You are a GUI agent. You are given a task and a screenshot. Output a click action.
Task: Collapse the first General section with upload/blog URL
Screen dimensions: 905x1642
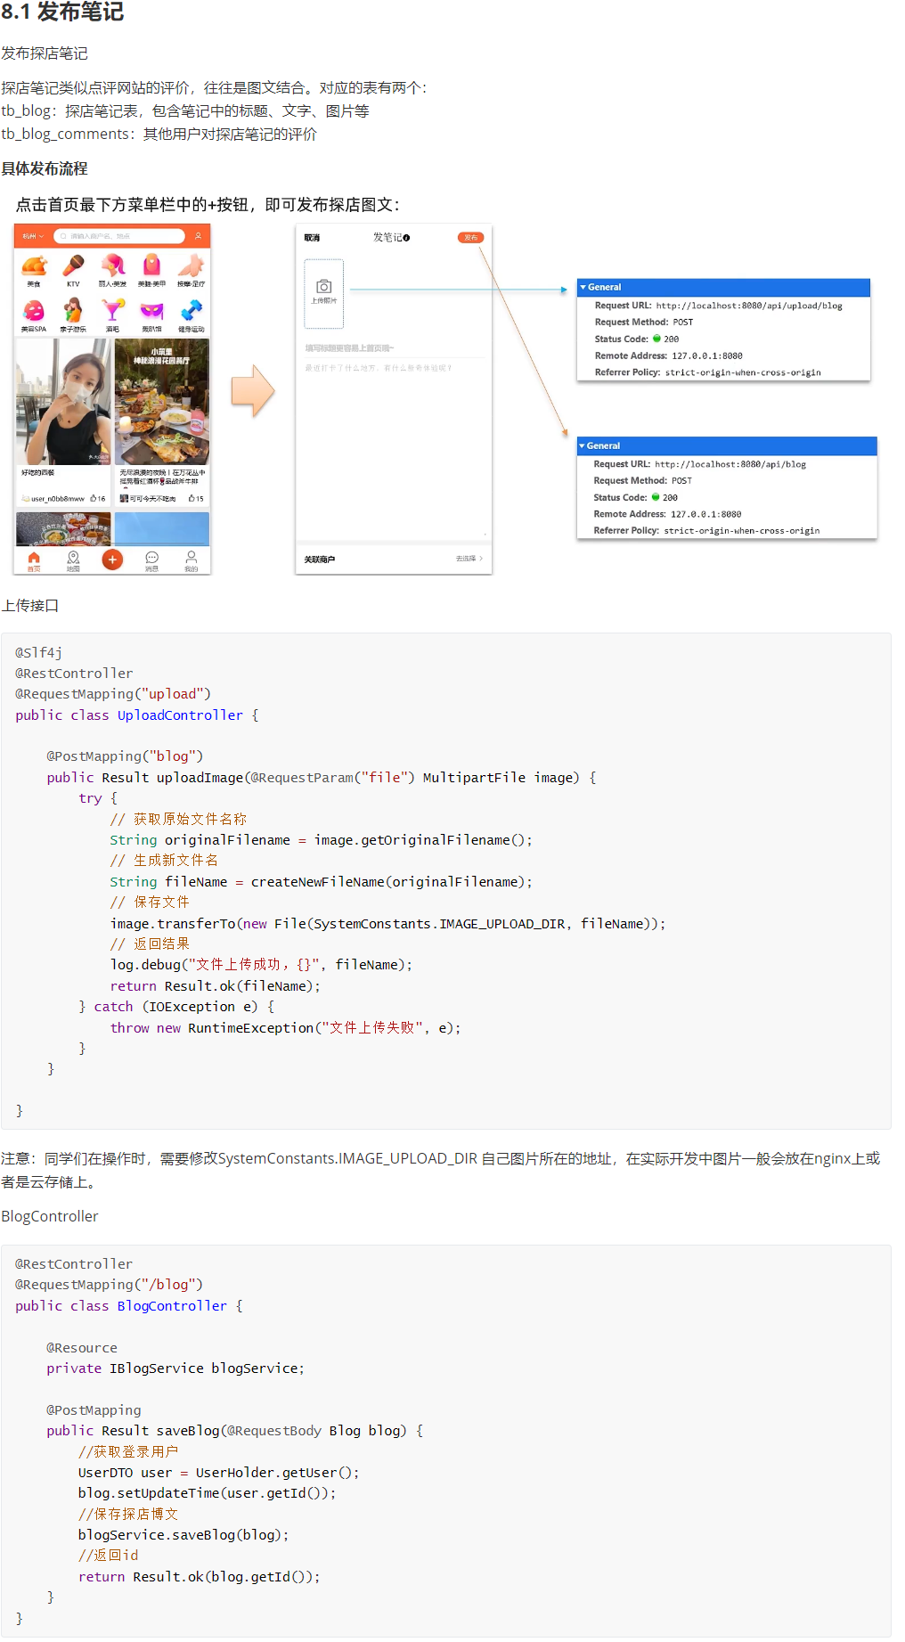point(583,288)
